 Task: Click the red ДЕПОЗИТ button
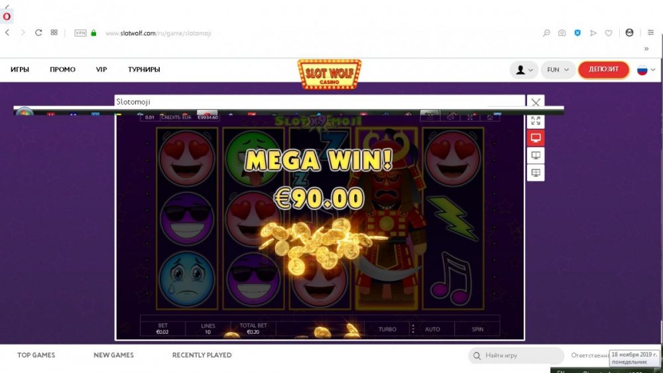(603, 70)
